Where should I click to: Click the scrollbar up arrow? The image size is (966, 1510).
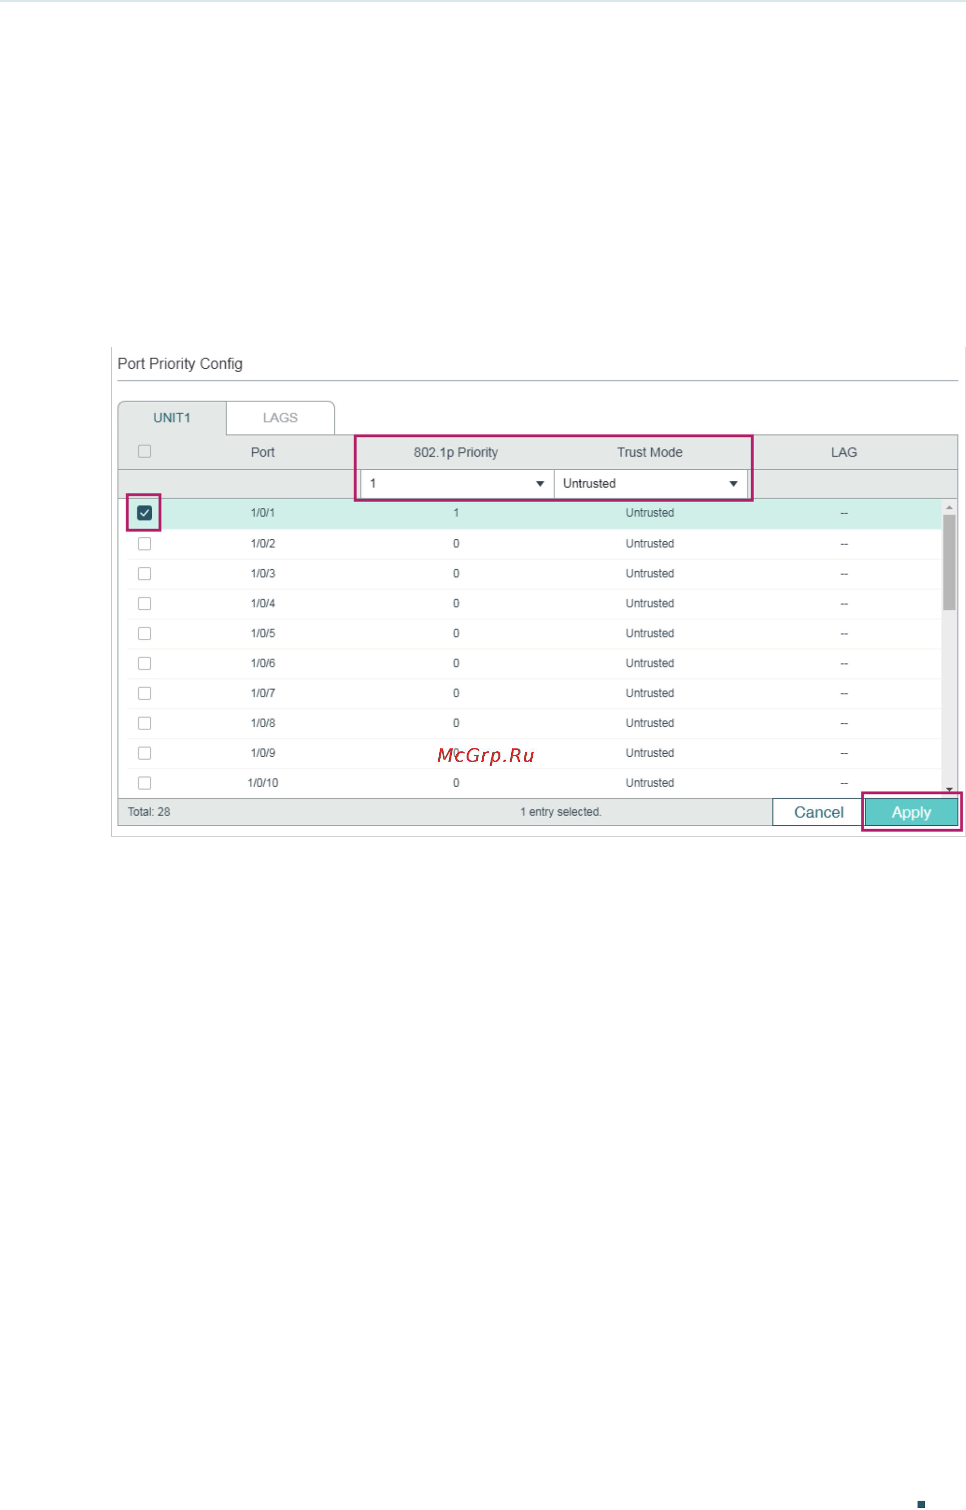tap(949, 507)
